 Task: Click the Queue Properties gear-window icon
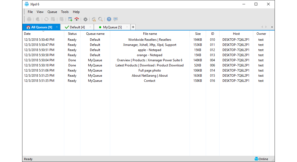[x=62, y=19]
